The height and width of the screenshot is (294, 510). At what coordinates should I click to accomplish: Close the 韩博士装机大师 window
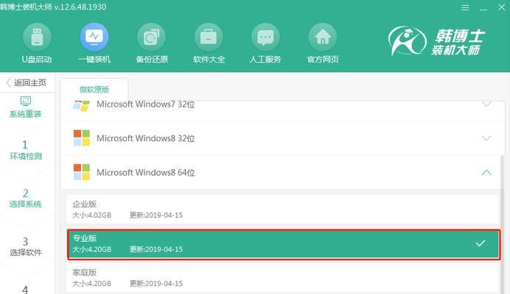coord(502,7)
